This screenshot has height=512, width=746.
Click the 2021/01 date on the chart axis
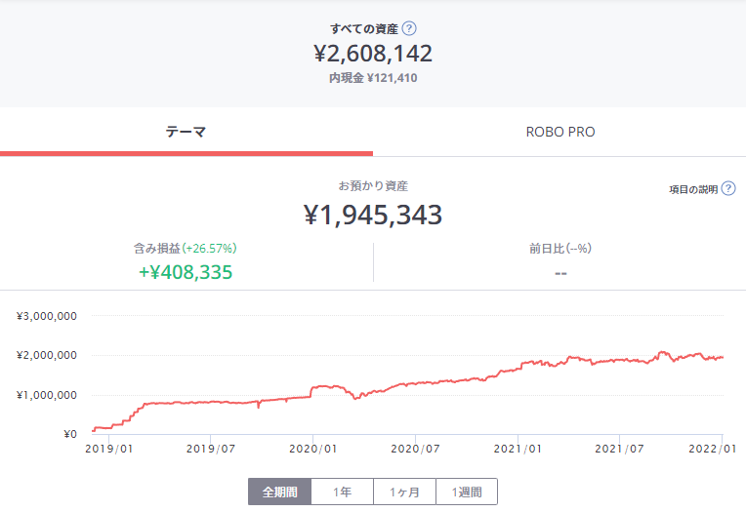(x=518, y=449)
